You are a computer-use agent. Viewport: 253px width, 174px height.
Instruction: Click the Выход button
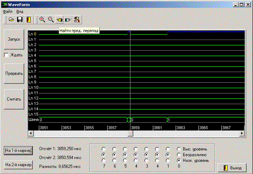[232, 168]
